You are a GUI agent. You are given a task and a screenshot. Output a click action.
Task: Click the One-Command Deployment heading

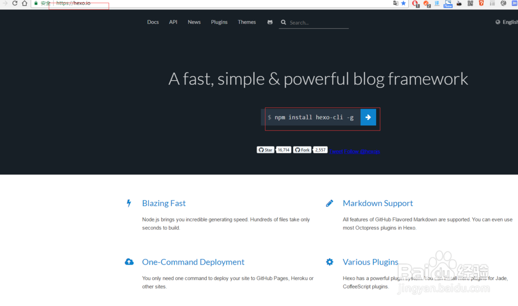pyautogui.click(x=193, y=262)
